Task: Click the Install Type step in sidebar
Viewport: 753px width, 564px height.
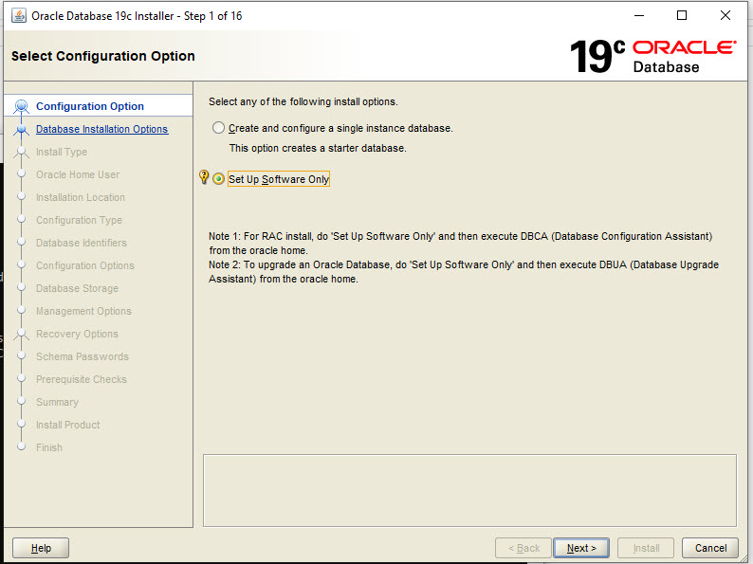Action: click(x=62, y=152)
